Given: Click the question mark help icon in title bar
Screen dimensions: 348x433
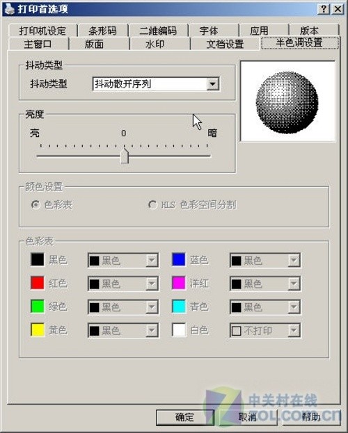Looking at the screenshot, I should coord(324,9).
